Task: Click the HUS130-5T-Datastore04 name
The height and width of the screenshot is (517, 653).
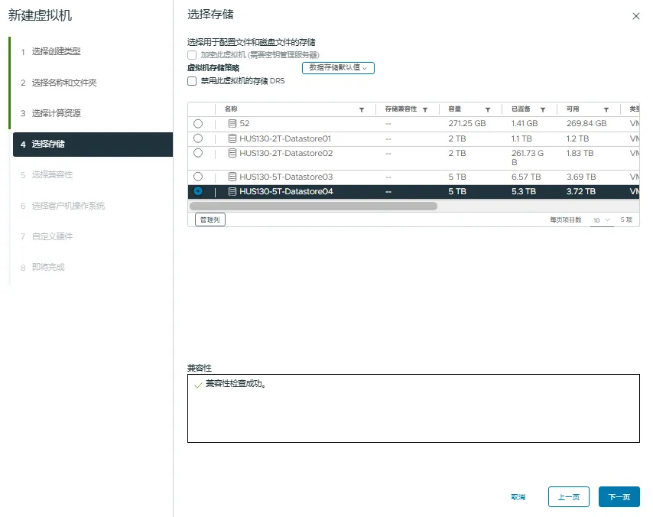Action: click(286, 191)
